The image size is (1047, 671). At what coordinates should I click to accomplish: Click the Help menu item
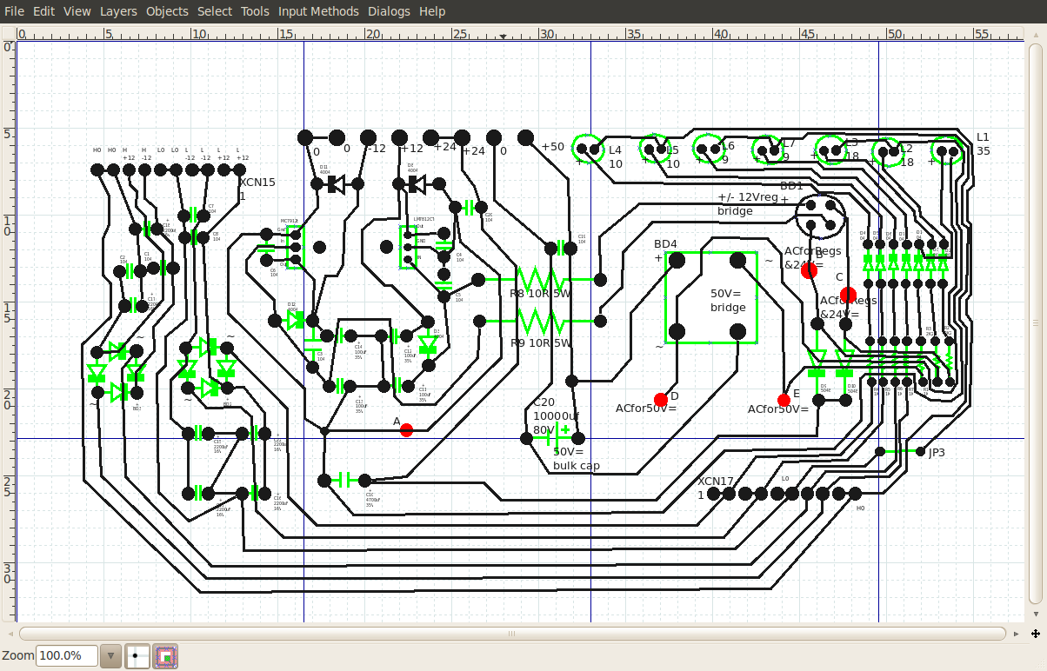click(432, 11)
